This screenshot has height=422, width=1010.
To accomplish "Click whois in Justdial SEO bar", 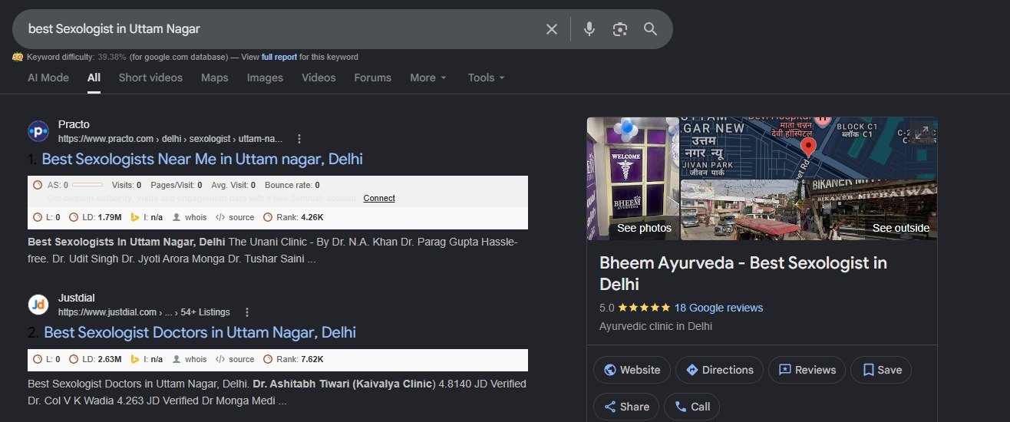I will (x=190, y=359).
